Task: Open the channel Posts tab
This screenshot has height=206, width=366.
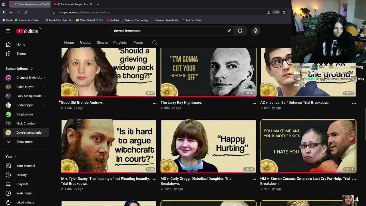Action: (138, 43)
